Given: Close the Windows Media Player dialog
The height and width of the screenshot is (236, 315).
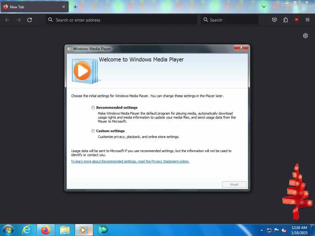Looking at the screenshot, I should (241, 48).
